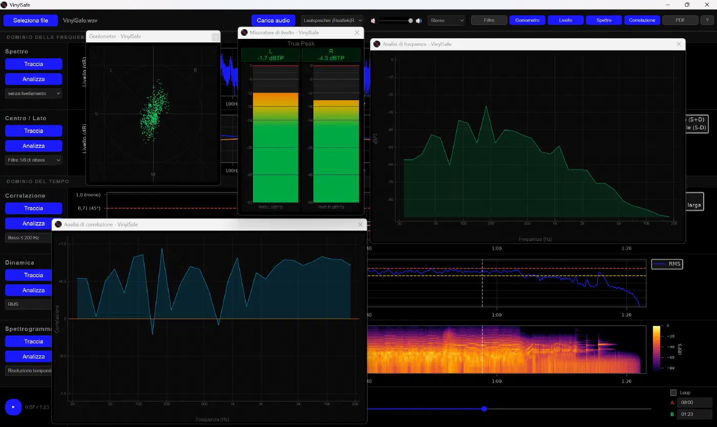This screenshot has height=427, width=717.
Task: Toggle the Goniometro view button
Action: [527, 20]
